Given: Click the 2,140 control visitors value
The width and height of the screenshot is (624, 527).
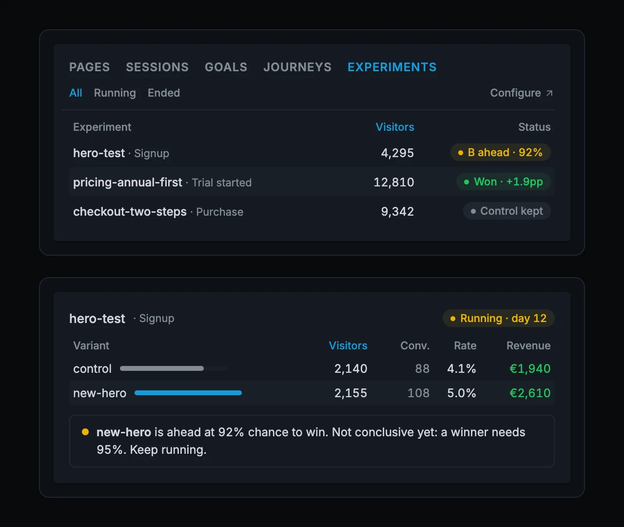Looking at the screenshot, I should pos(351,368).
